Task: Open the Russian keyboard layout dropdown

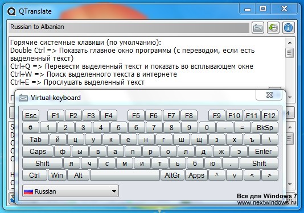Action: click(71, 191)
